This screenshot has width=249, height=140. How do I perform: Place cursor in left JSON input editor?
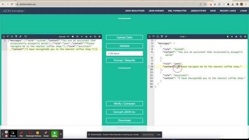point(54,82)
